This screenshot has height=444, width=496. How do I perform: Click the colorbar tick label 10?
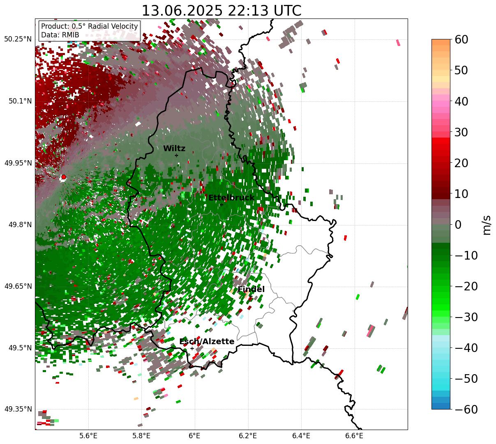(461, 193)
